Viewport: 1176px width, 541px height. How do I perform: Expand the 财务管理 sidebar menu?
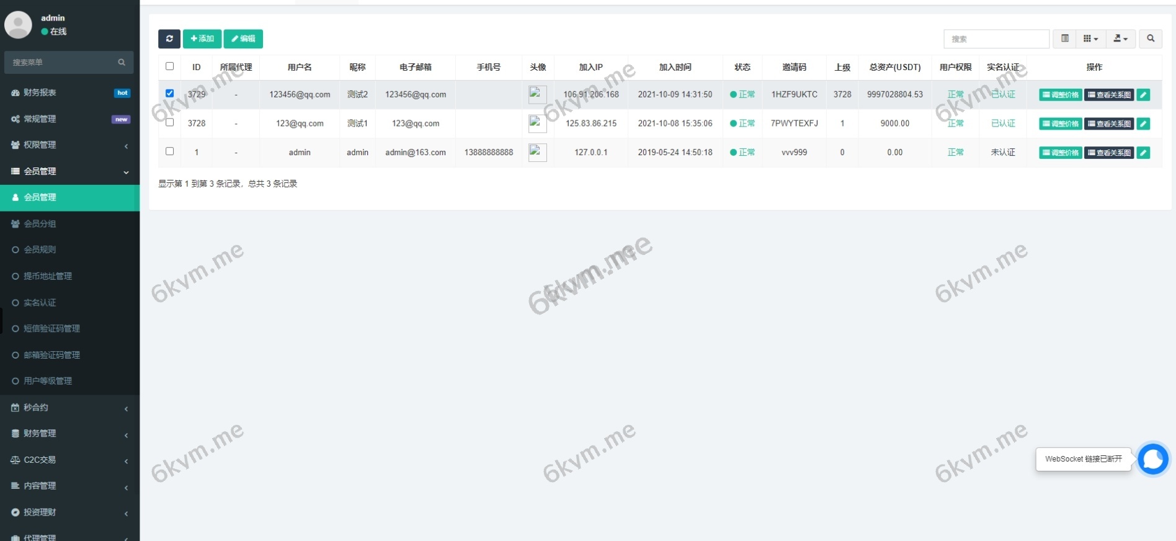[x=69, y=434]
